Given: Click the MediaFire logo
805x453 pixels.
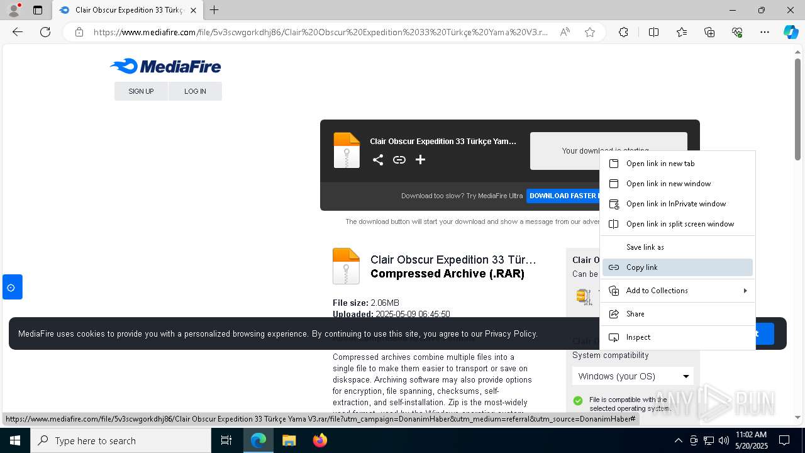Looking at the screenshot, I should [165, 66].
